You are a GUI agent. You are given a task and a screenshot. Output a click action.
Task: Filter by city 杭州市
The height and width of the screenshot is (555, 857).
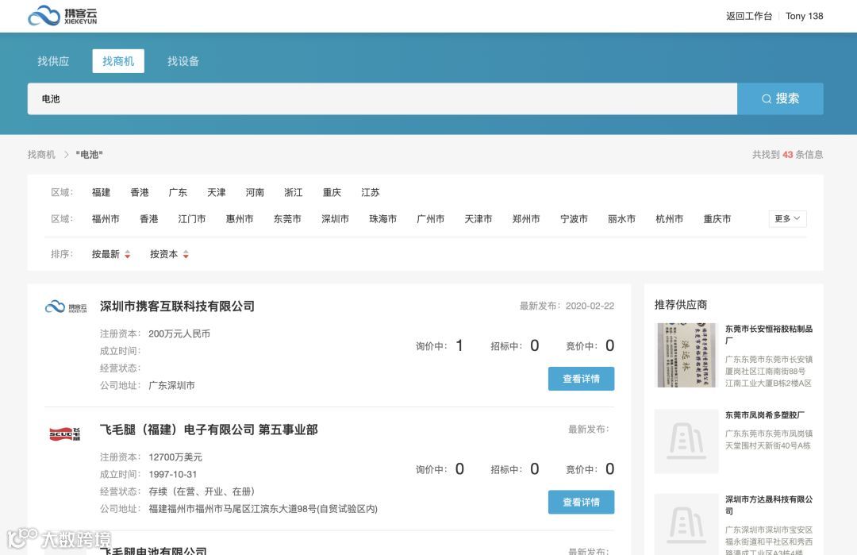pos(670,218)
